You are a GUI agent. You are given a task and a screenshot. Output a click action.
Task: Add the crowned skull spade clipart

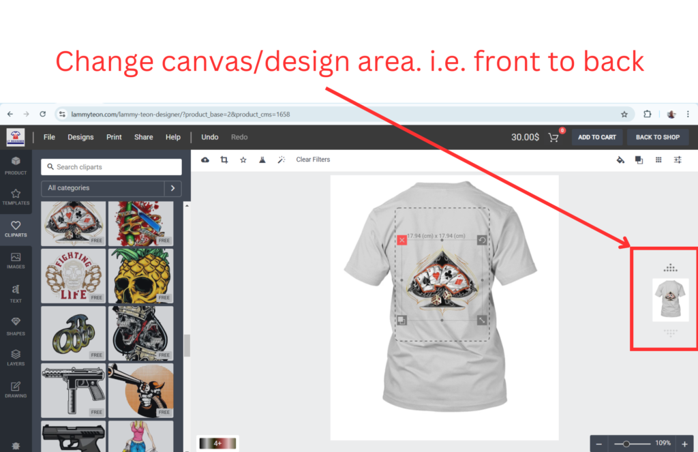click(140, 333)
